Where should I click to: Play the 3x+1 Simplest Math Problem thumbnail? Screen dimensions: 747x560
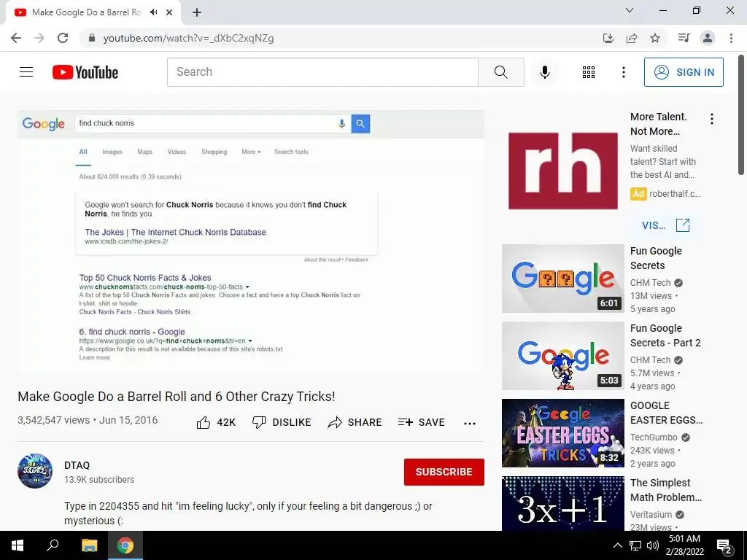pyautogui.click(x=562, y=504)
